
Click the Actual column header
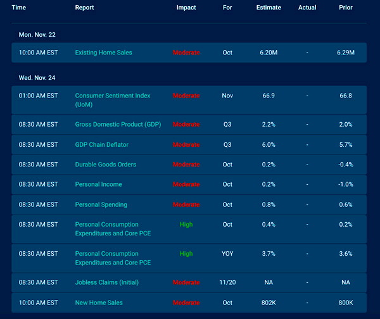[x=307, y=8]
